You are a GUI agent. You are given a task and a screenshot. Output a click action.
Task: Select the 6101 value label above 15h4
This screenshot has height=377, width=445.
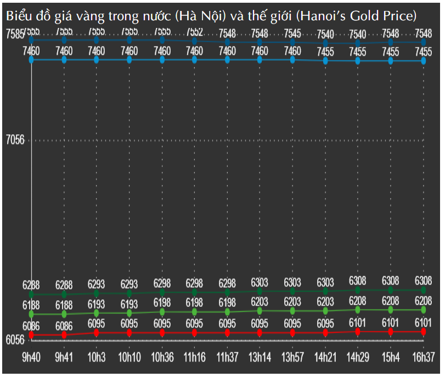click(390, 322)
